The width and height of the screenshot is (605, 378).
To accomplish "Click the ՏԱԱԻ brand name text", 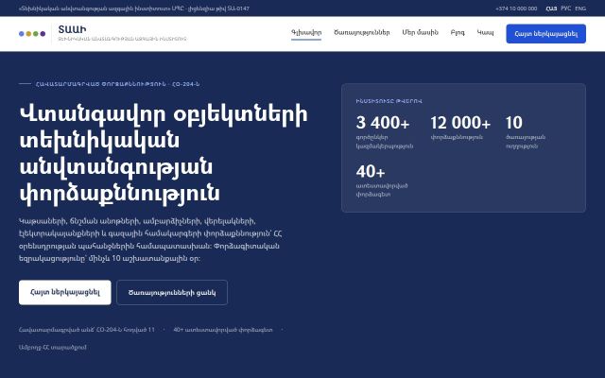I will click(x=72, y=29).
